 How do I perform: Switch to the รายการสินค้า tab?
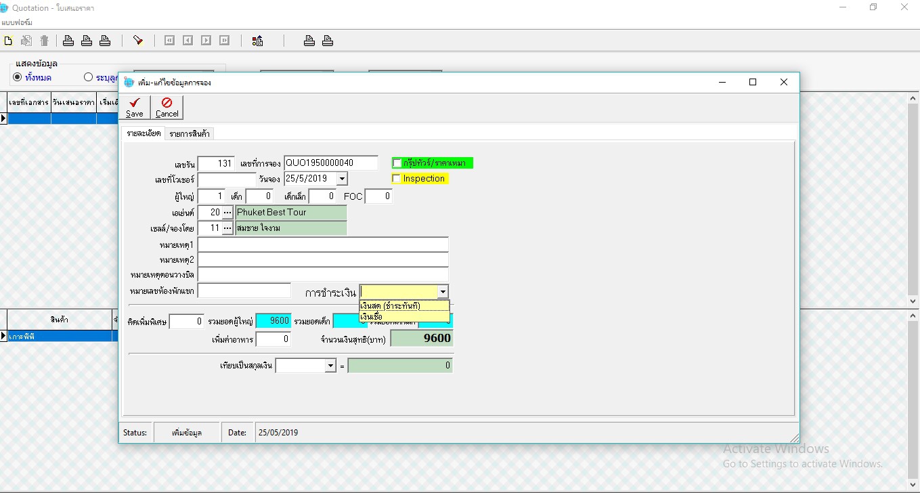click(190, 133)
